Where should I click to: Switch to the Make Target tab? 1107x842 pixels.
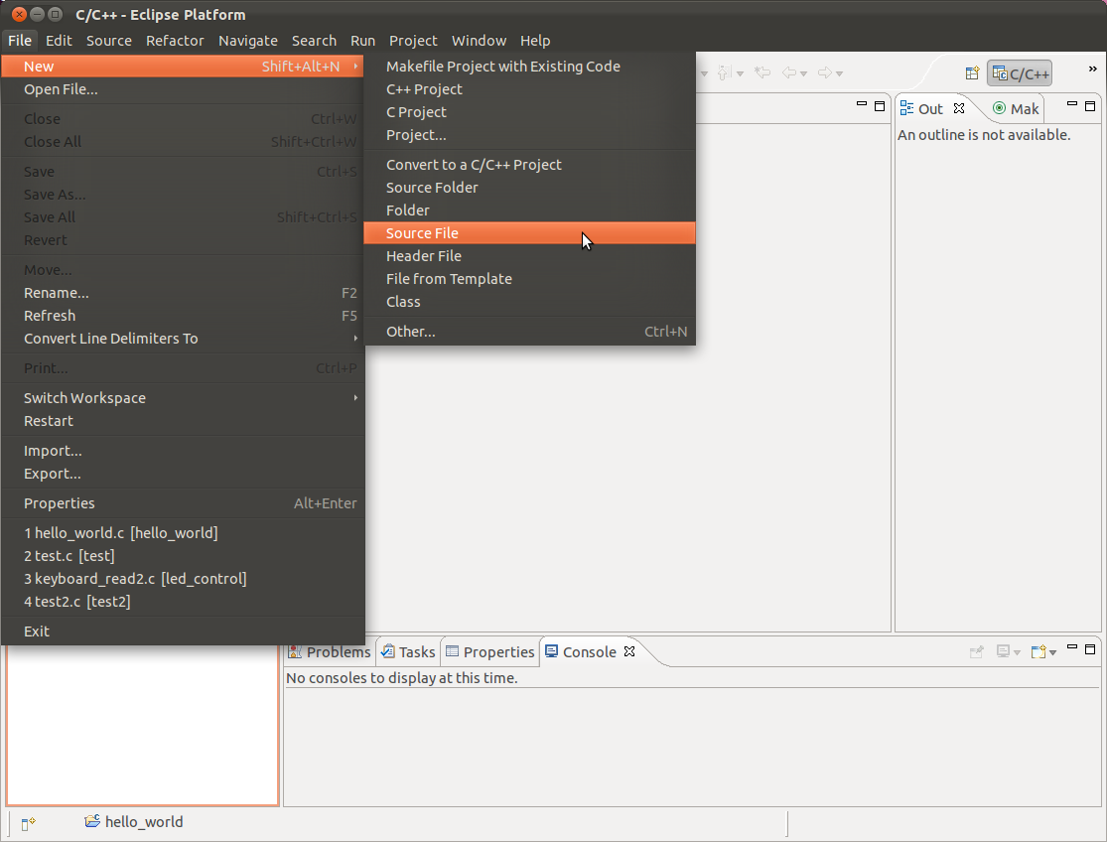(1016, 108)
